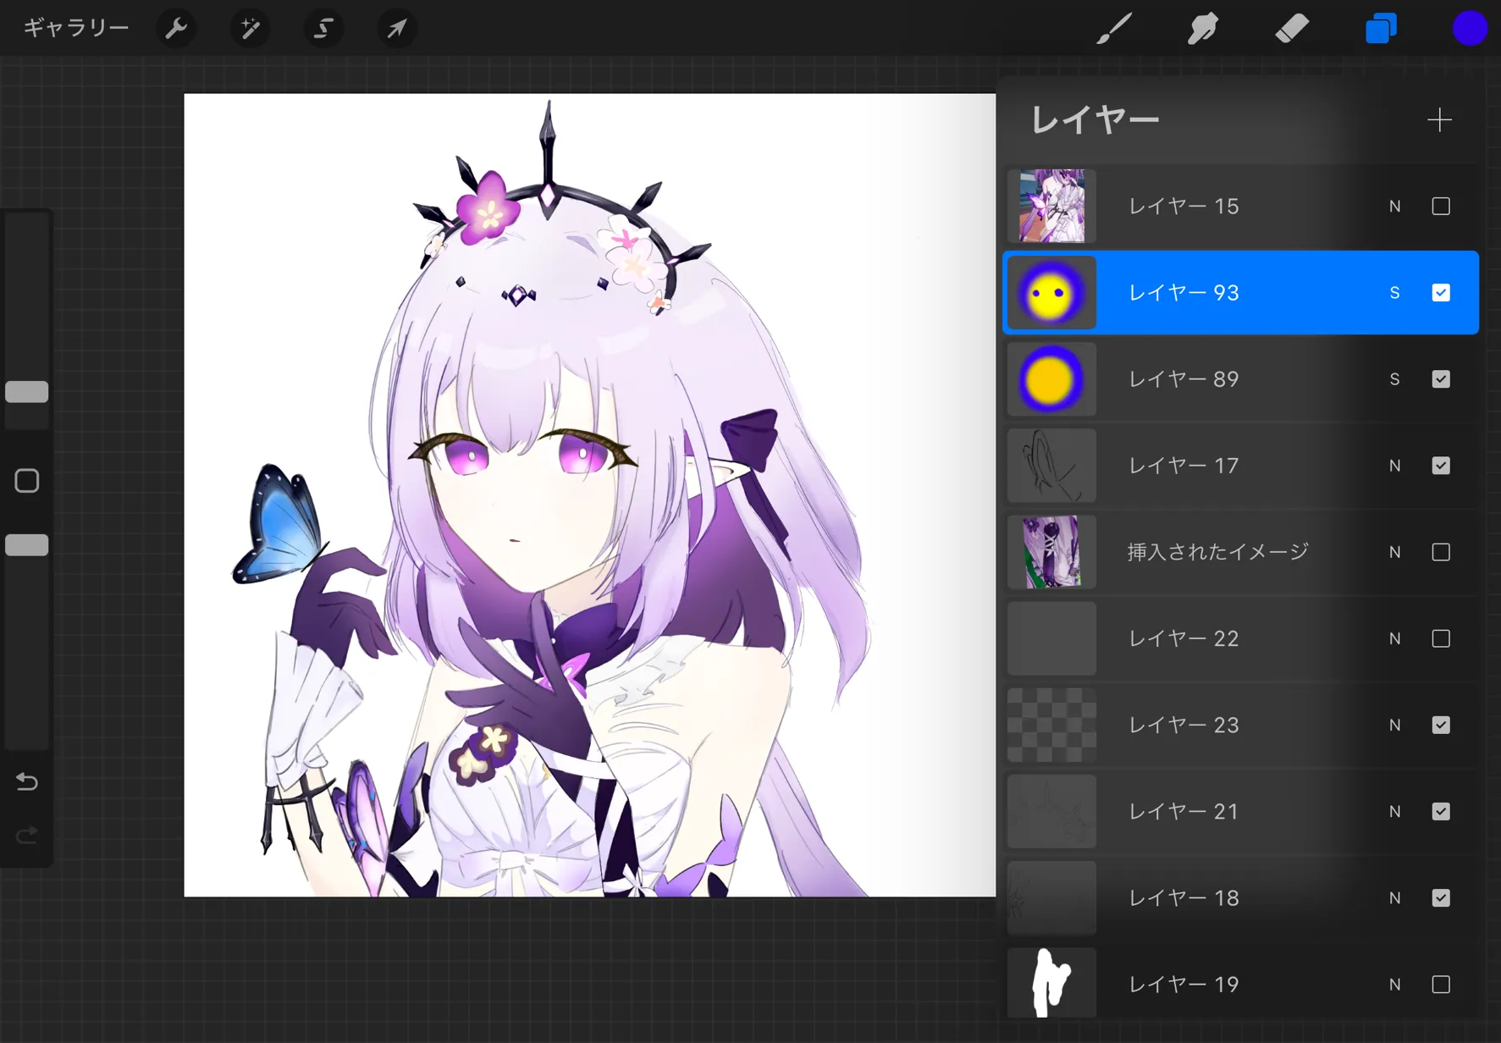Hide レイヤー 93 using its checkbox
The width and height of the screenshot is (1501, 1043).
pos(1441,293)
